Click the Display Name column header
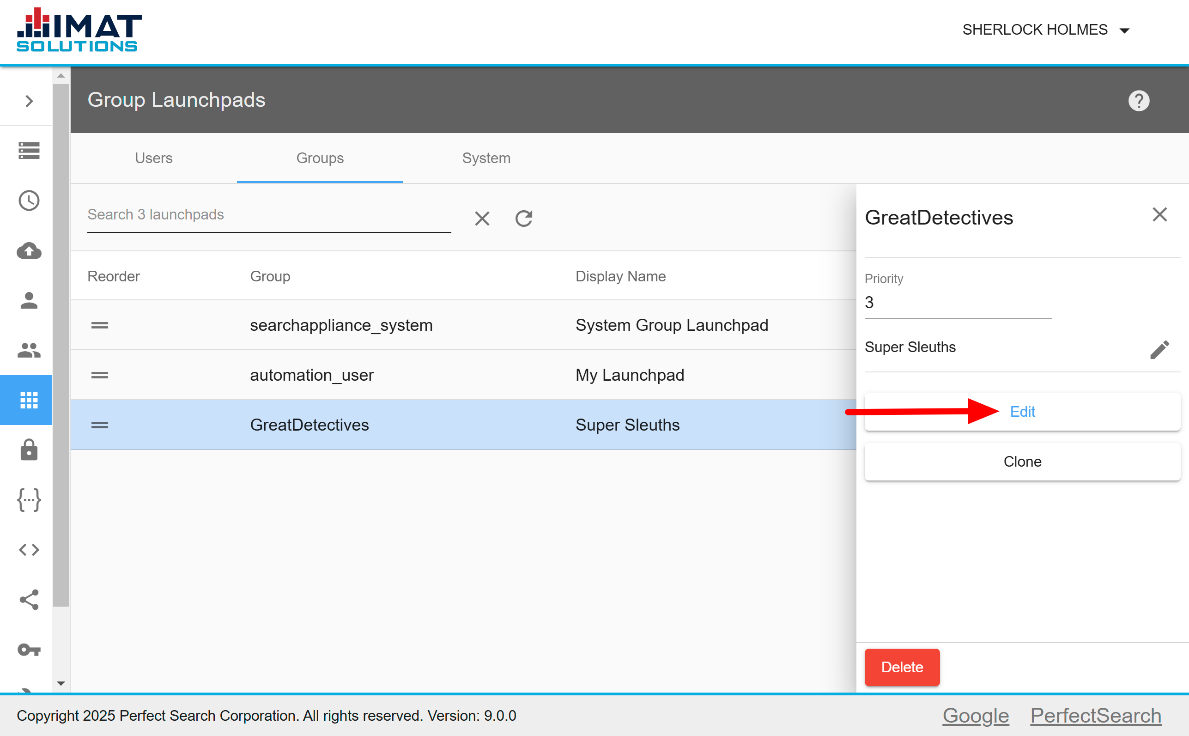The height and width of the screenshot is (736, 1189). 620,276
